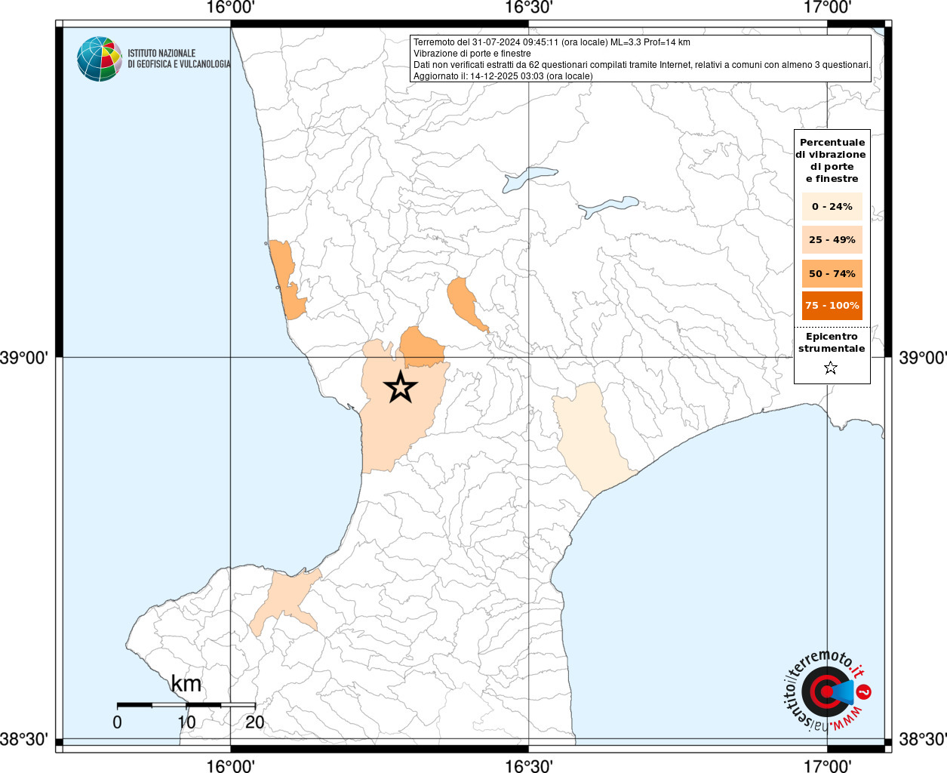
Task: Click the bottom 16°00' longitude label
Action: (230, 765)
